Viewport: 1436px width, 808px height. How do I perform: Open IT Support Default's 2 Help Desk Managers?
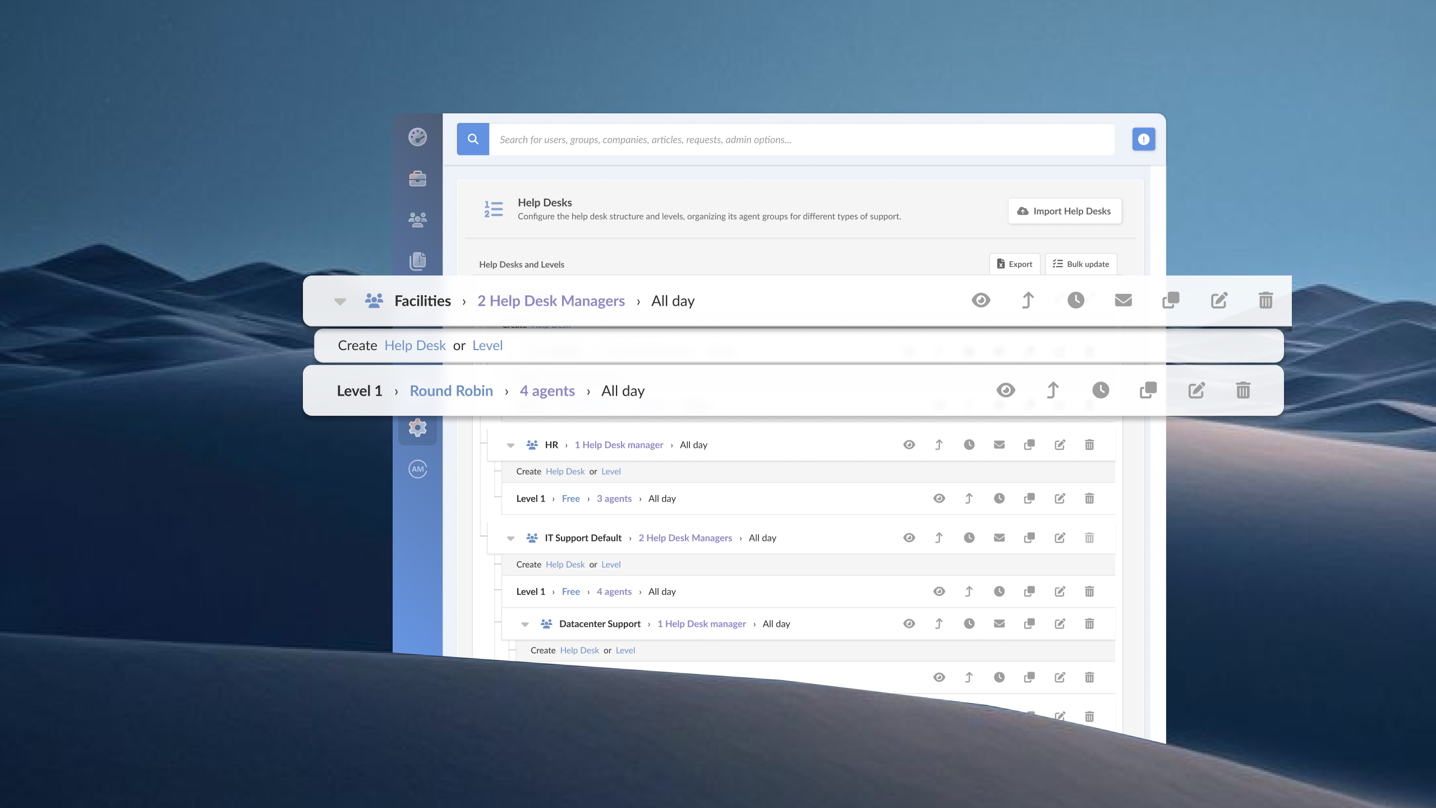click(x=685, y=538)
